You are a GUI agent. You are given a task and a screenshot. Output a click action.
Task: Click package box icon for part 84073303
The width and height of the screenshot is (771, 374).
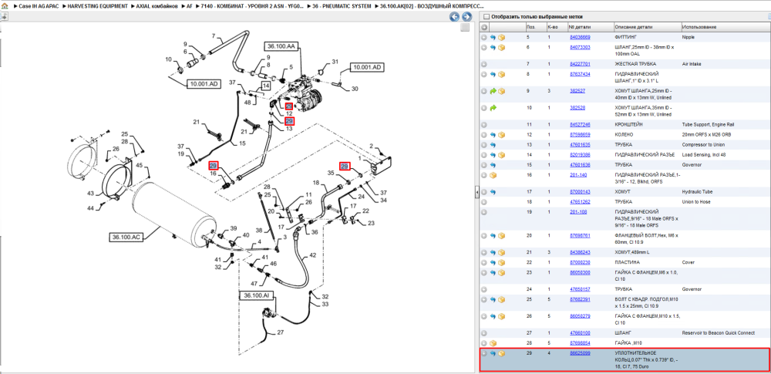click(x=502, y=48)
